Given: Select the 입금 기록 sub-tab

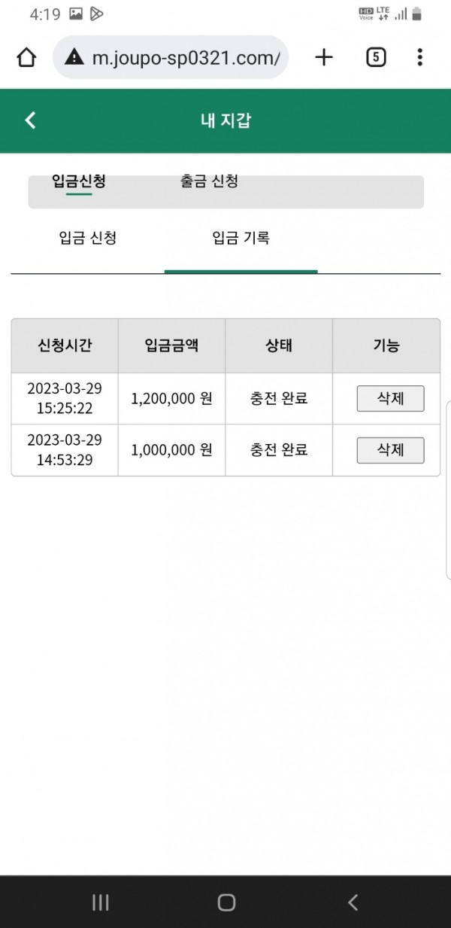Looking at the screenshot, I should (x=241, y=239).
